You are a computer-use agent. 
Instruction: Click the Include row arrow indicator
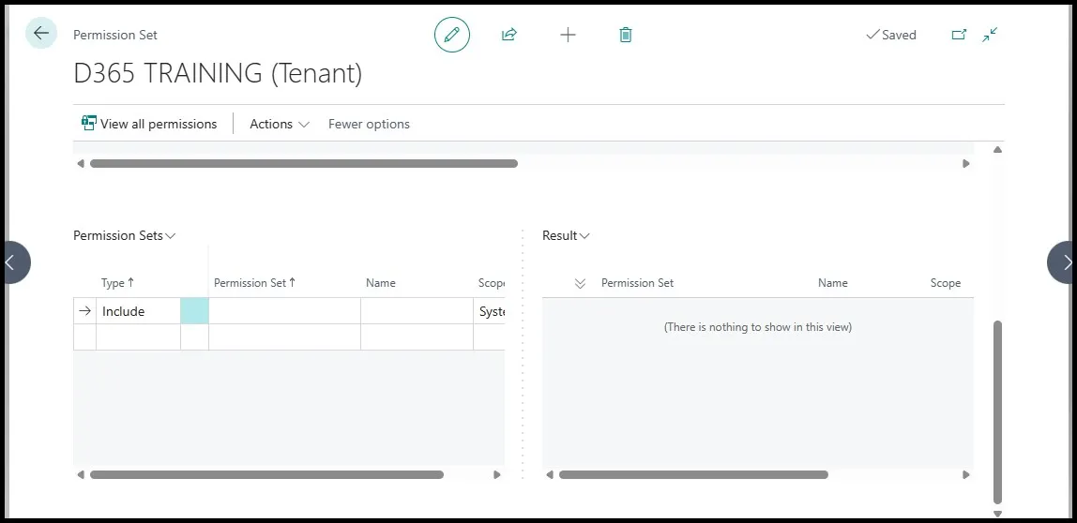click(x=84, y=311)
